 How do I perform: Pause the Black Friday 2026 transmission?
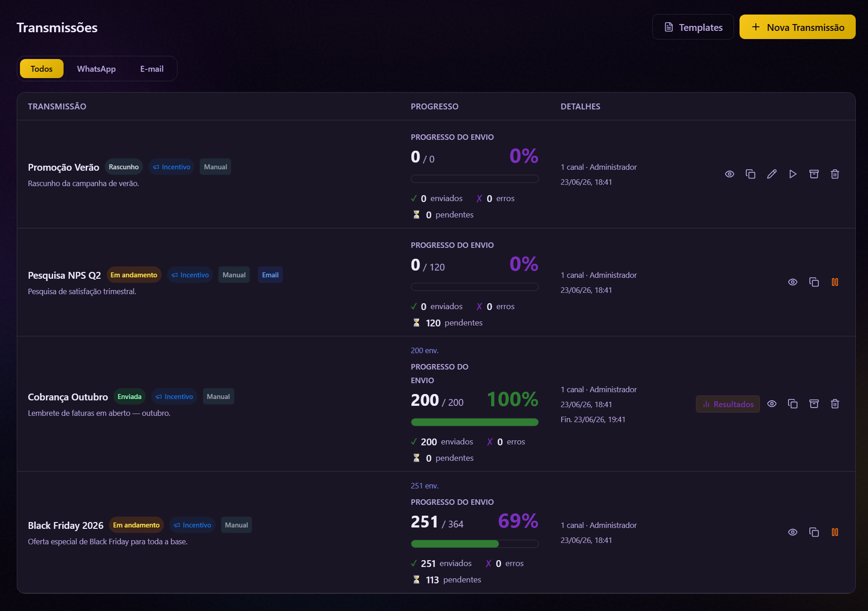point(835,532)
